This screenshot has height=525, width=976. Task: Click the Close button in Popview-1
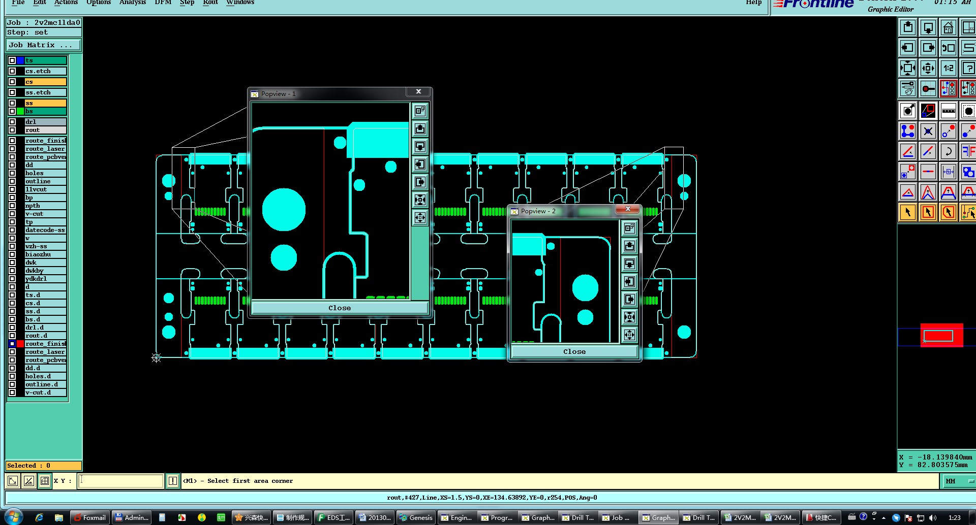point(340,308)
